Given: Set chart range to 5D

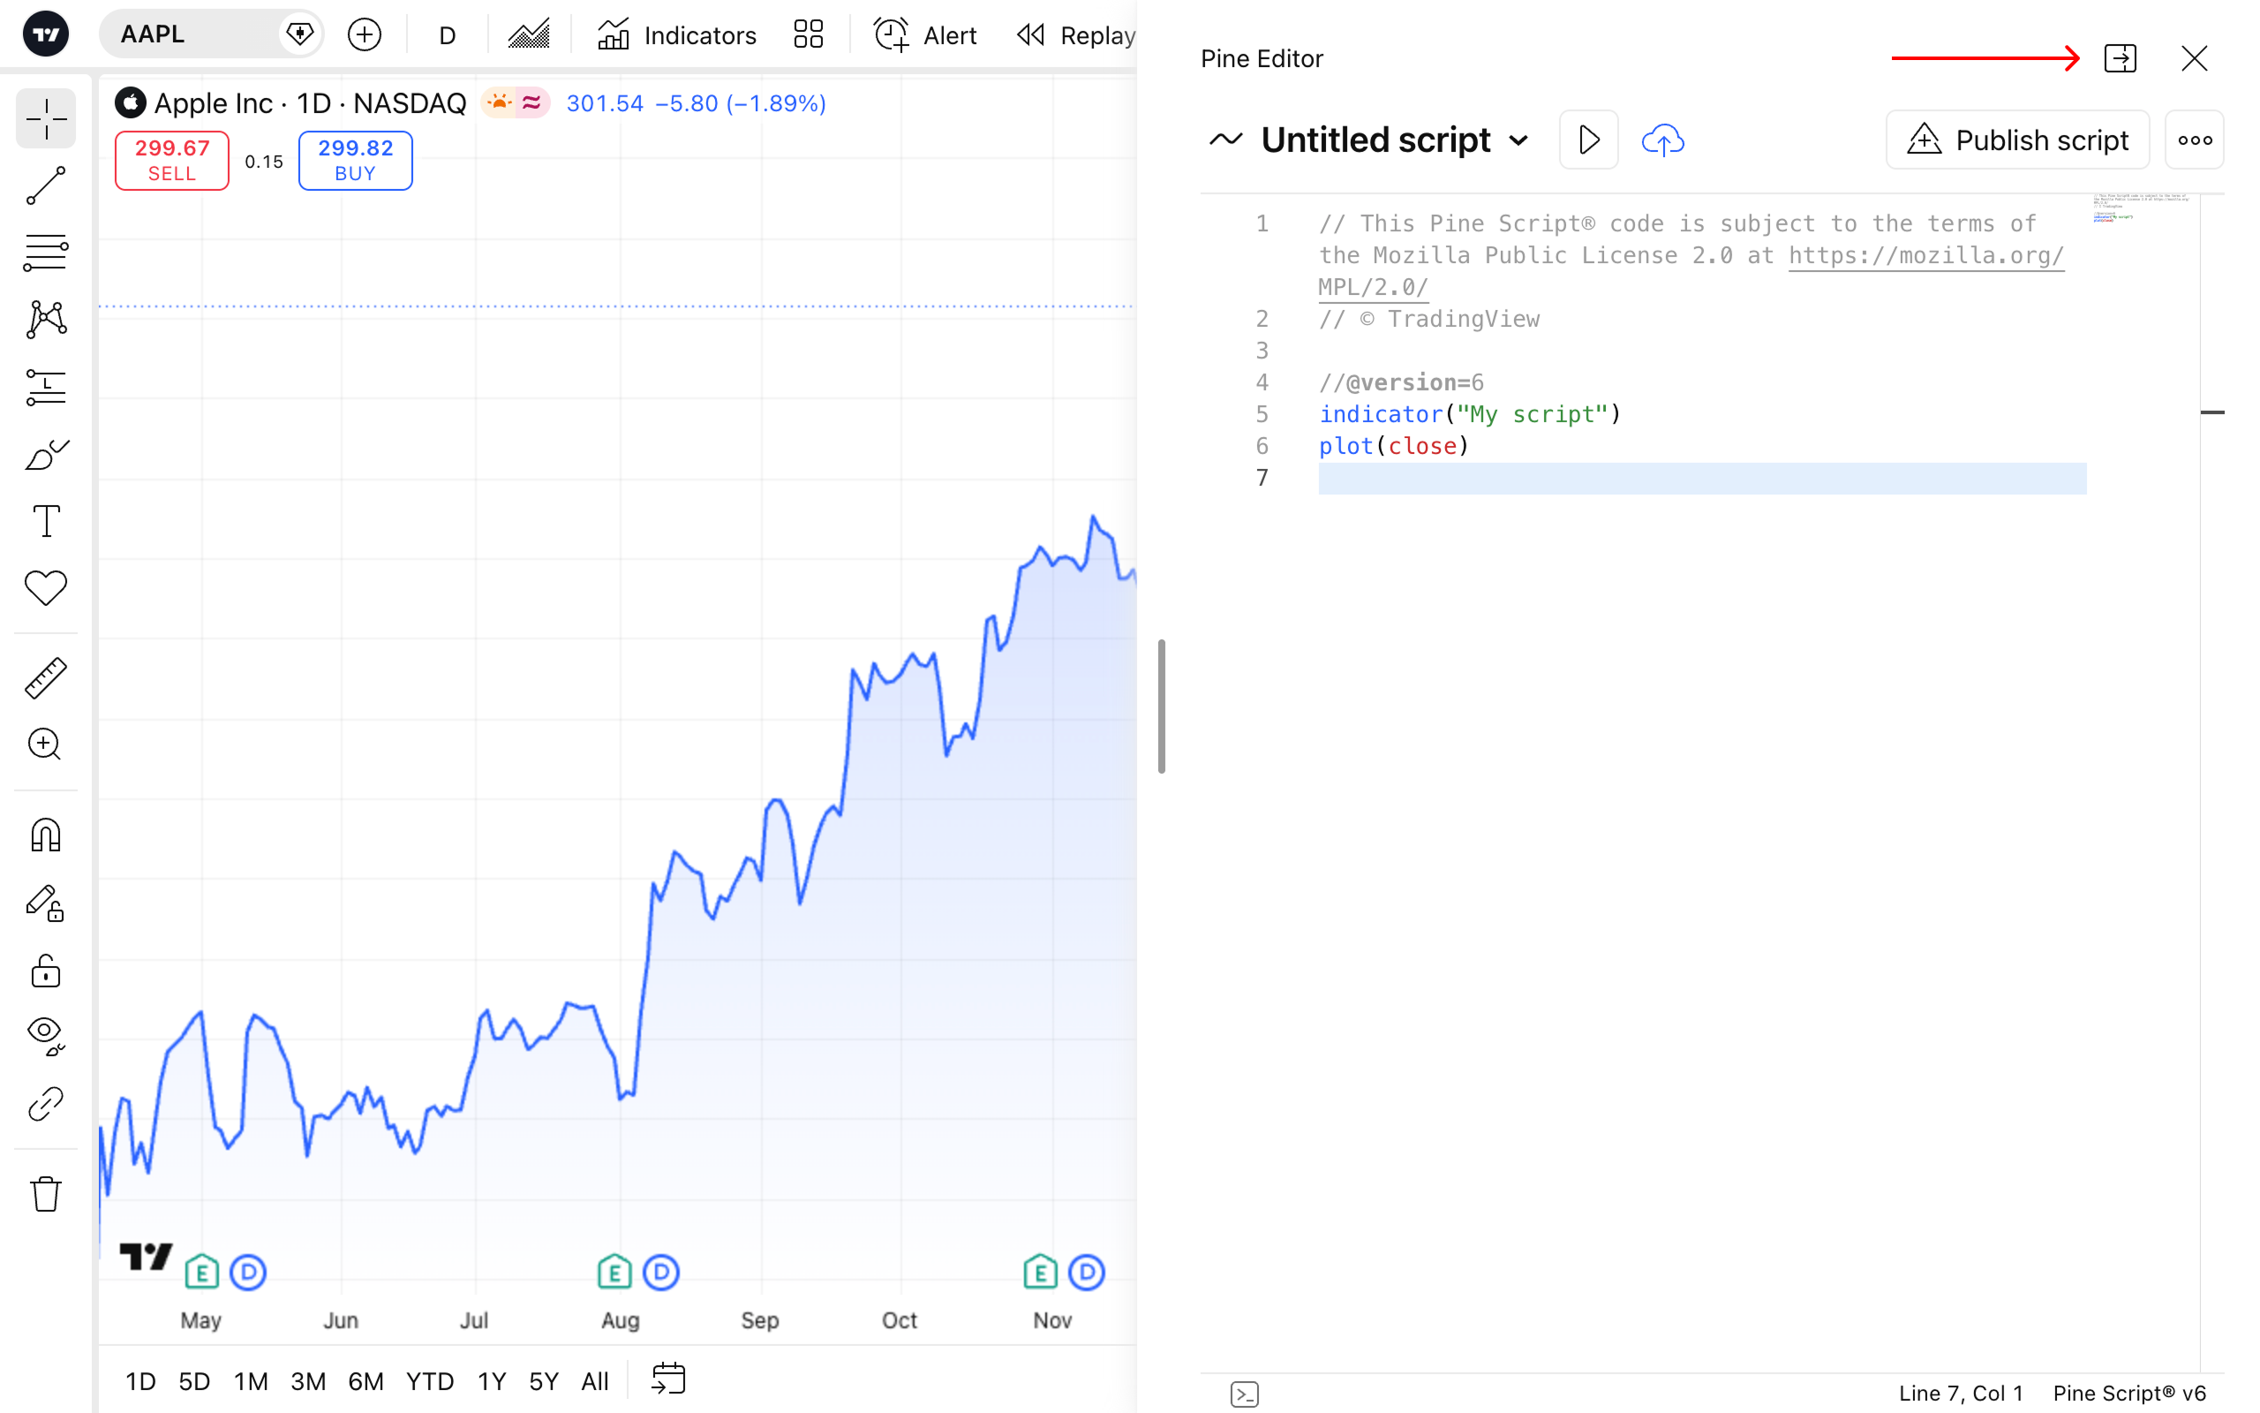Looking at the screenshot, I should [x=194, y=1381].
